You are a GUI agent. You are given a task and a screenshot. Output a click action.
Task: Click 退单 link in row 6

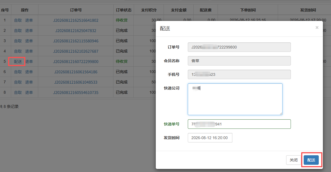point(29,72)
